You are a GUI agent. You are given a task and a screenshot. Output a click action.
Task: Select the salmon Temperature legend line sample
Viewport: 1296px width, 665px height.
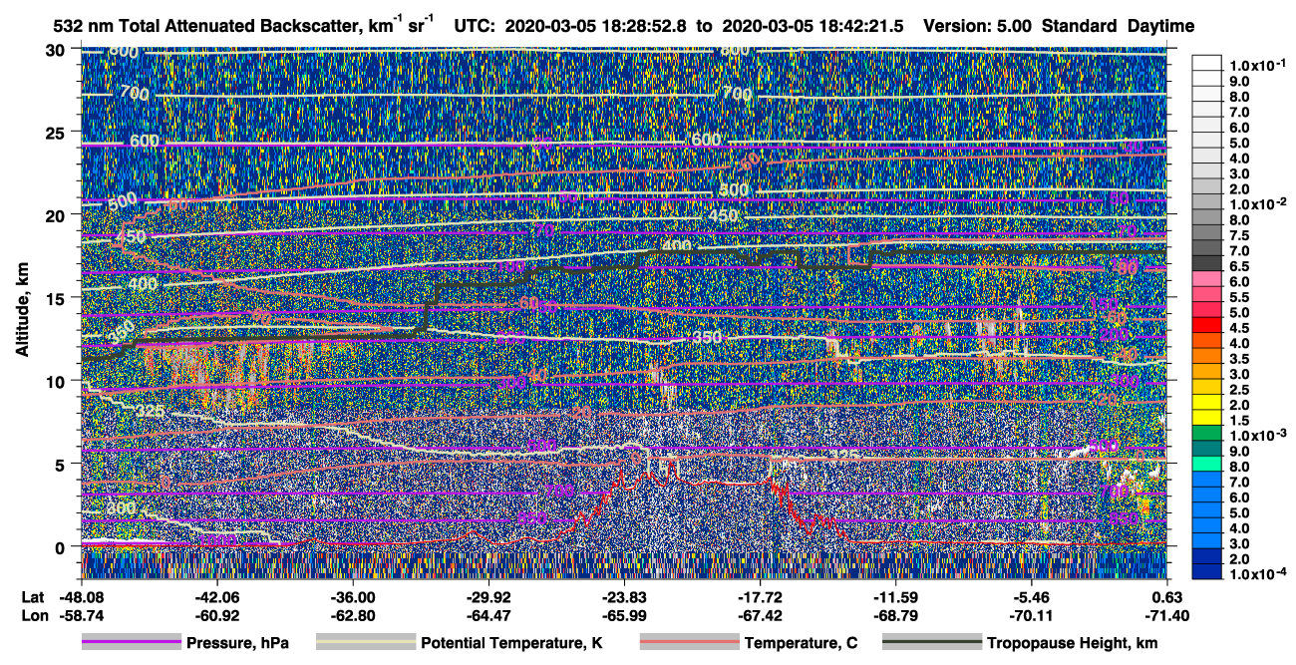689,643
